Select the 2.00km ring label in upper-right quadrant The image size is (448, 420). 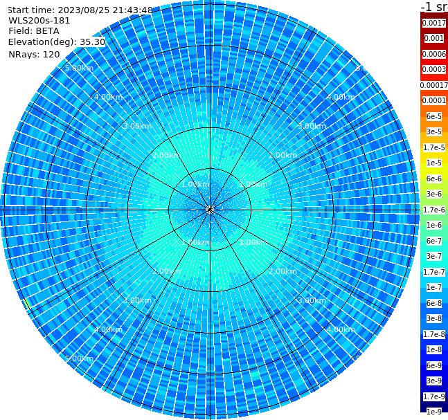coord(283,155)
